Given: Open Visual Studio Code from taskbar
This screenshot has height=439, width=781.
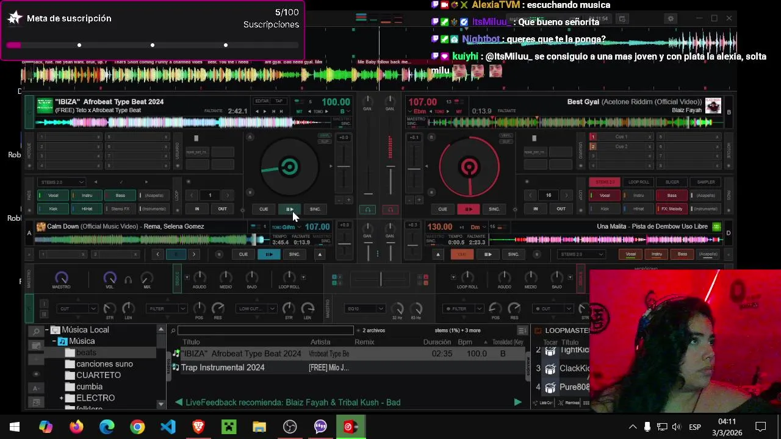Looking at the screenshot, I should tap(168, 427).
